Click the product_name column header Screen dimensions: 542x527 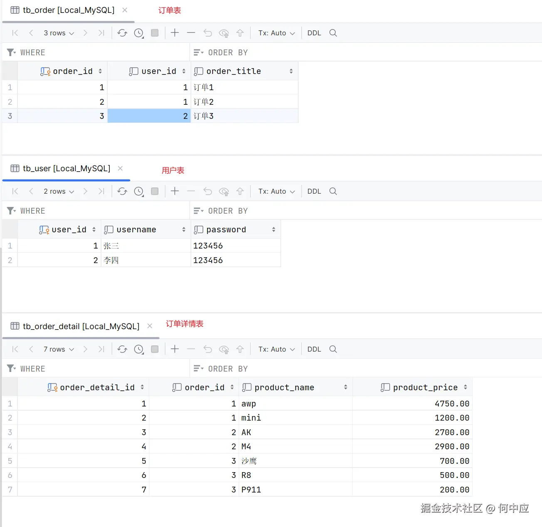[296, 387]
